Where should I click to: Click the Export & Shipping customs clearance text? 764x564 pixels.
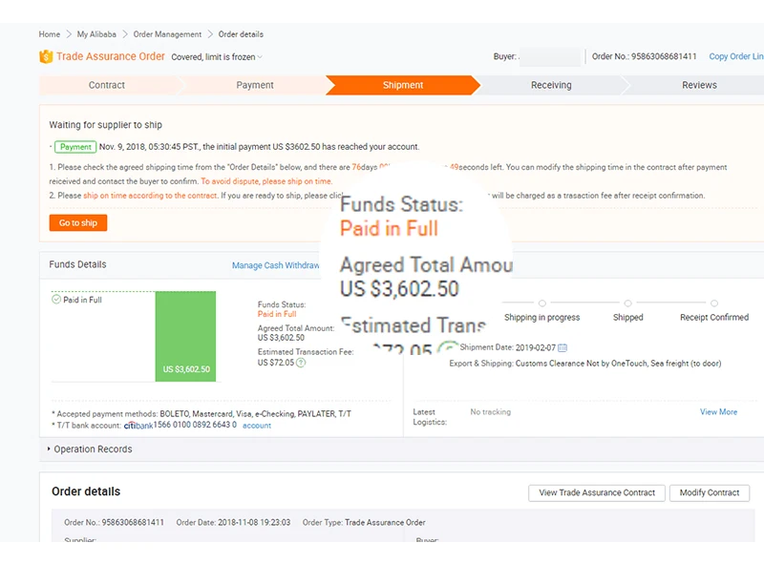[585, 364]
